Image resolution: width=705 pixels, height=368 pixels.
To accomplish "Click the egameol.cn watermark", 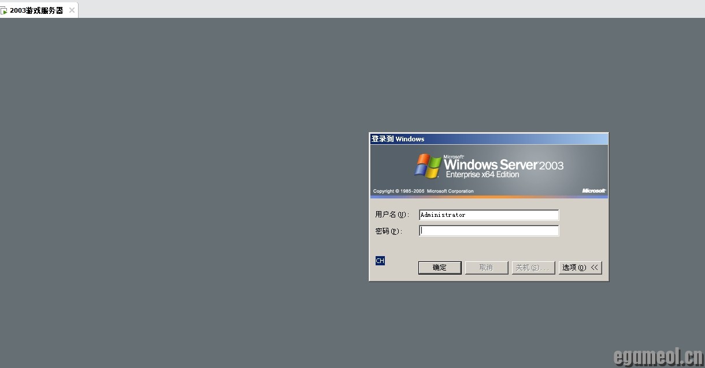I will click(x=658, y=356).
